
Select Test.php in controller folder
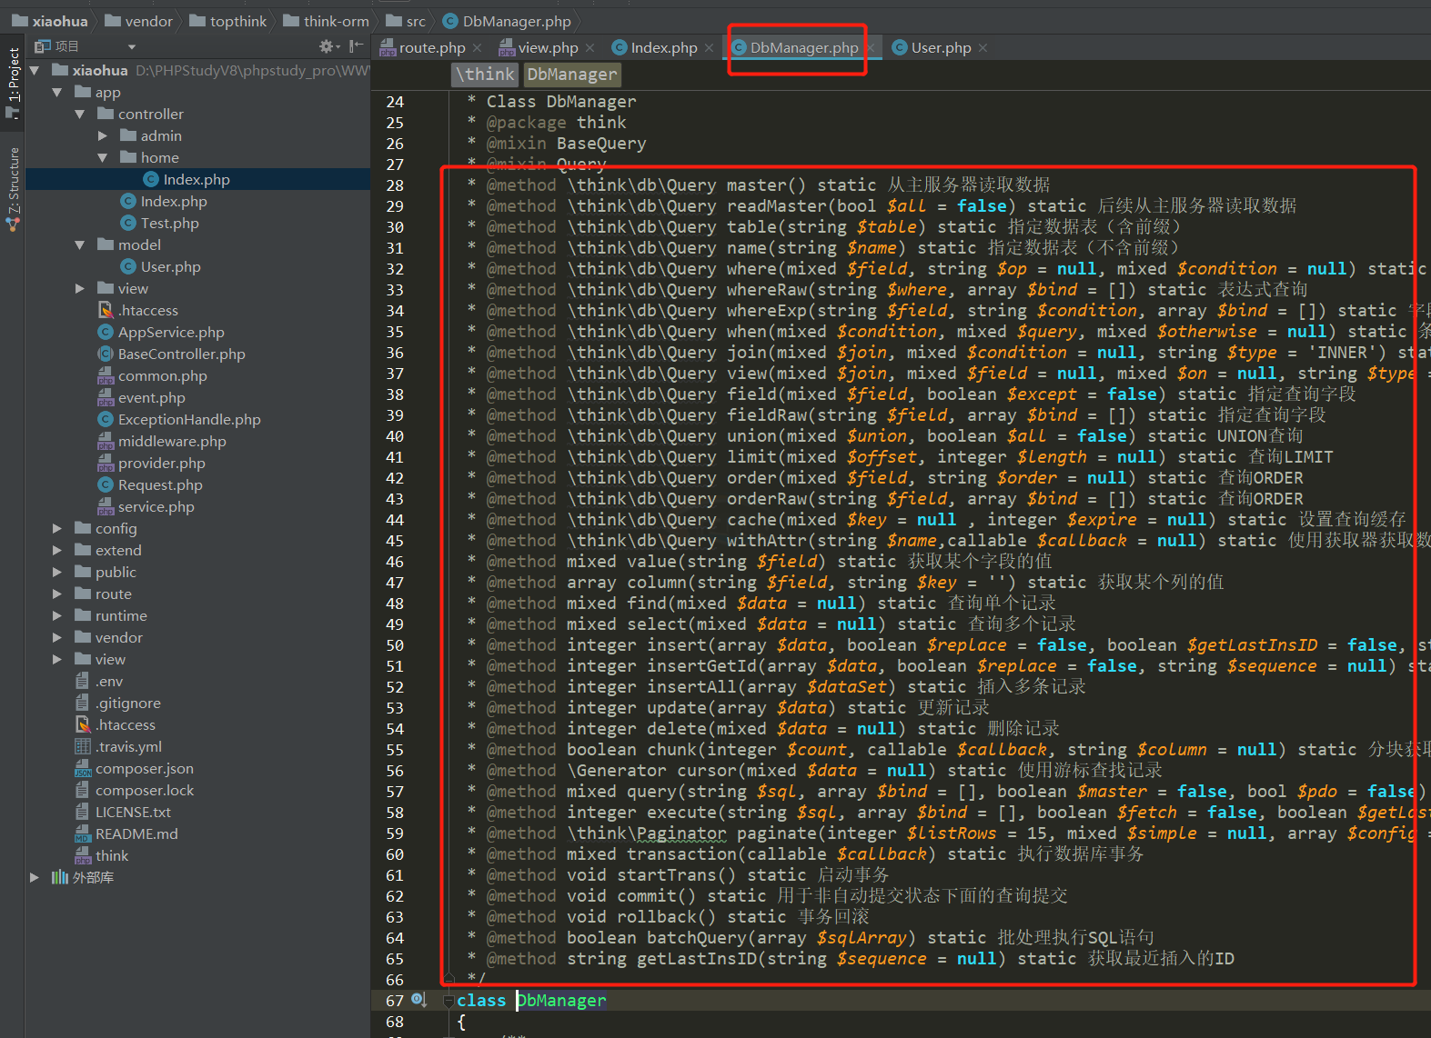(x=159, y=223)
